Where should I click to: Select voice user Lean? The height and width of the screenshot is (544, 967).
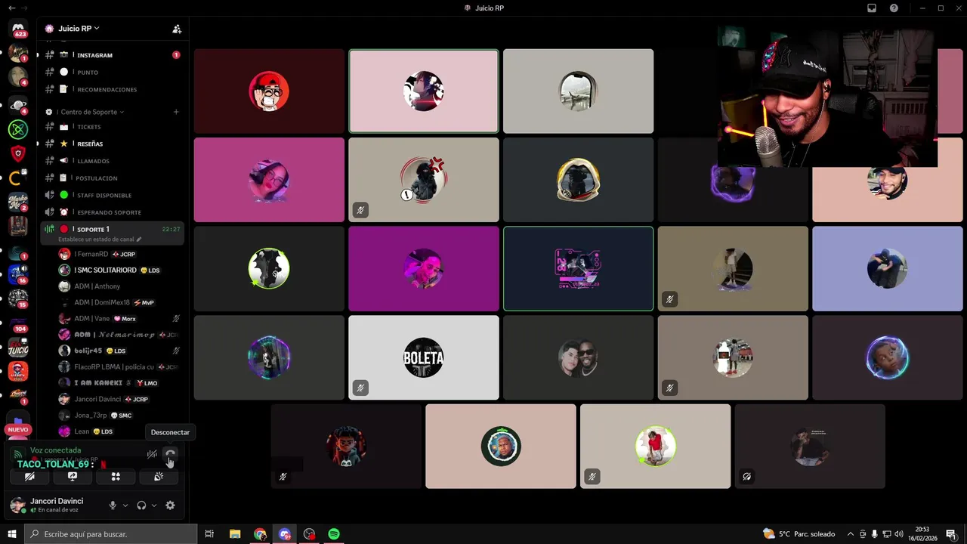[x=119, y=431]
